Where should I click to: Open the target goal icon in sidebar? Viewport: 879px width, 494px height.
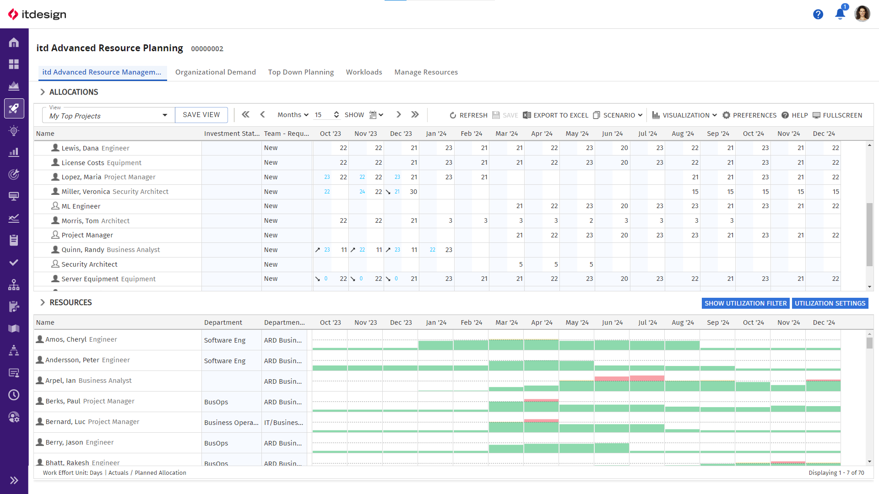14,174
